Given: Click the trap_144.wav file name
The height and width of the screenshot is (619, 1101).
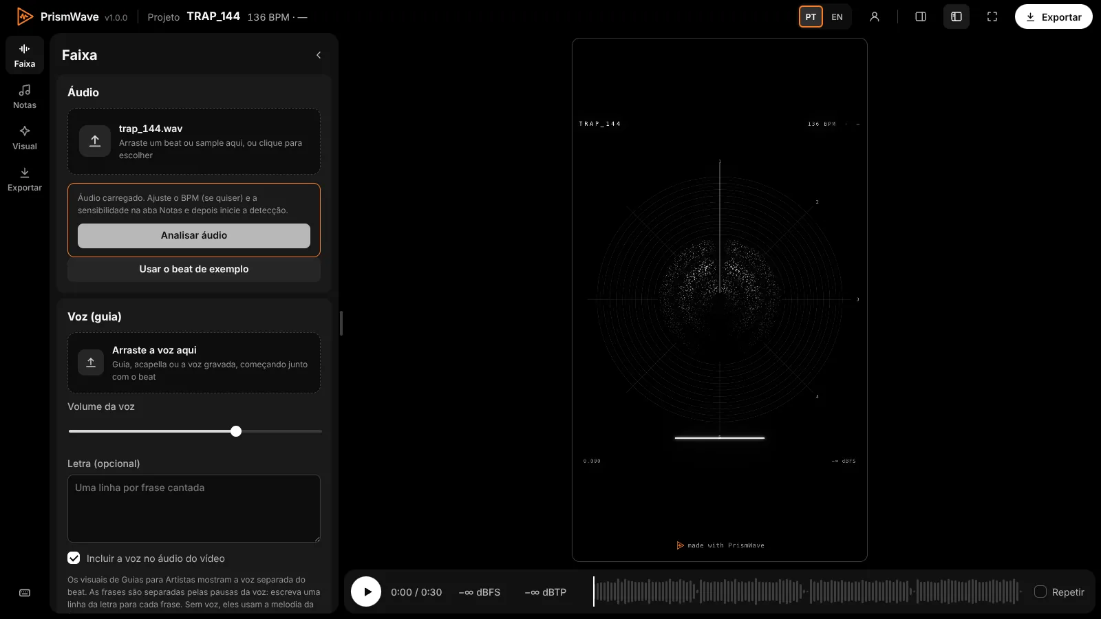Looking at the screenshot, I should (x=151, y=129).
